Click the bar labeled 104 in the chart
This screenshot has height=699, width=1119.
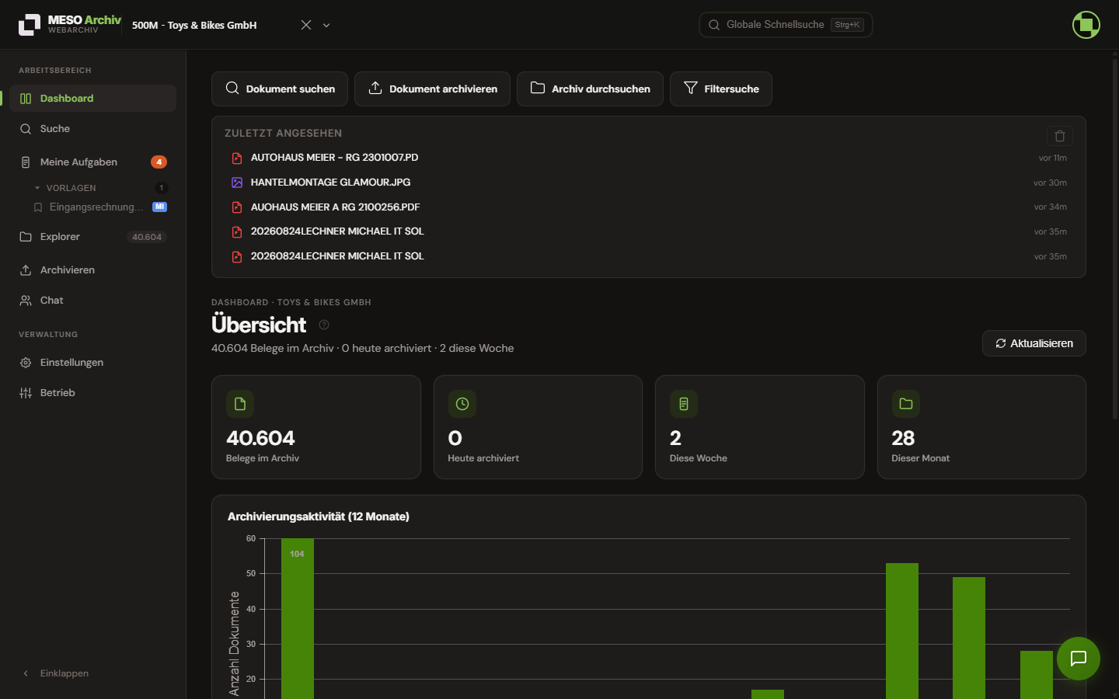[x=298, y=618]
